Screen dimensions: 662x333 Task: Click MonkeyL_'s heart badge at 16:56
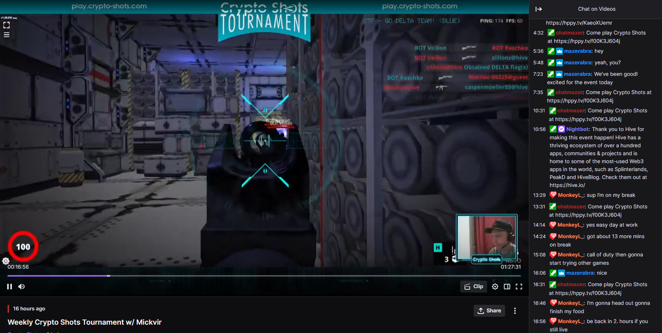pyautogui.click(x=553, y=321)
